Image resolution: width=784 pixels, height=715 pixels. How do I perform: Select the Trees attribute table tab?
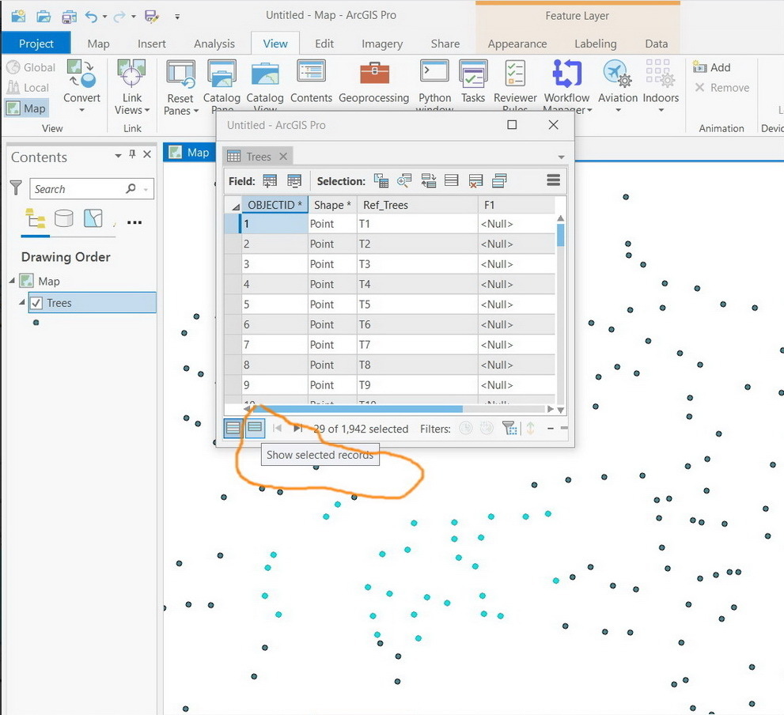click(x=257, y=157)
